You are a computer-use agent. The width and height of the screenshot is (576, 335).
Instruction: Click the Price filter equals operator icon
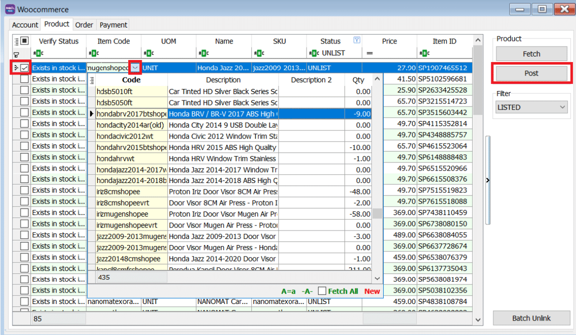coord(369,53)
